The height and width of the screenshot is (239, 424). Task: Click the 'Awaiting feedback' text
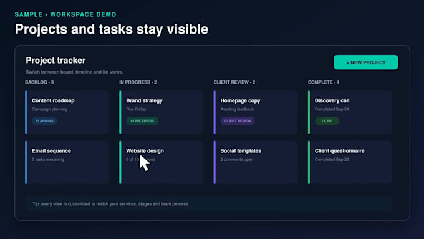click(x=237, y=109)
